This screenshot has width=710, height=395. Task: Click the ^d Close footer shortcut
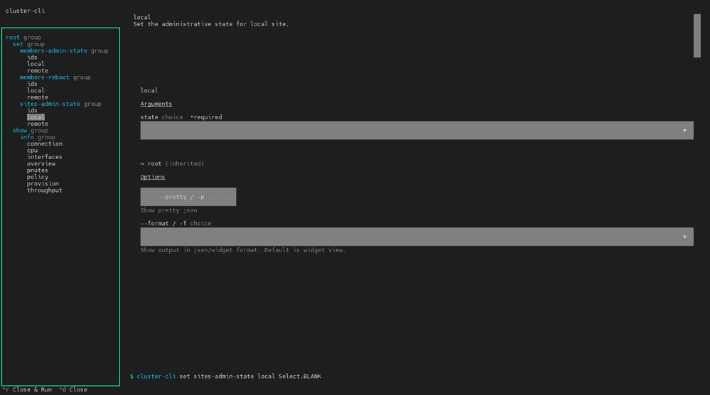(73, 389)
